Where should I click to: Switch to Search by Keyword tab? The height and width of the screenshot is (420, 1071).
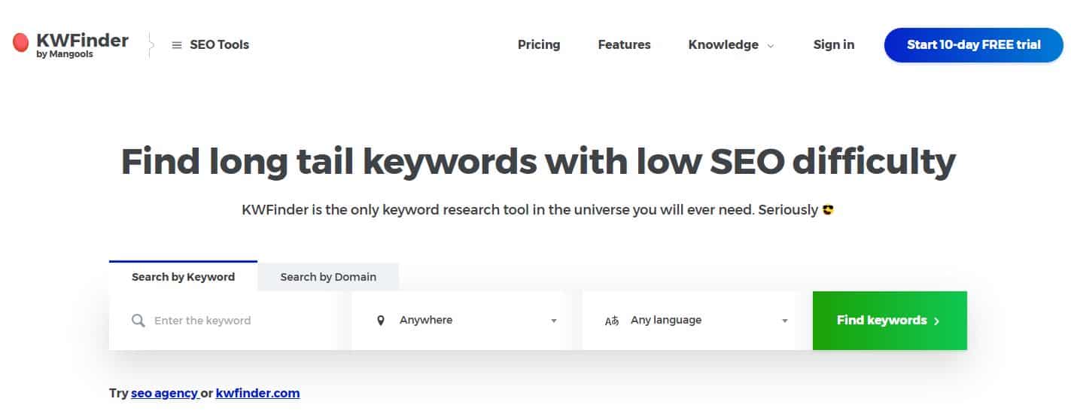pyautogui.click(x=183, y=277)
